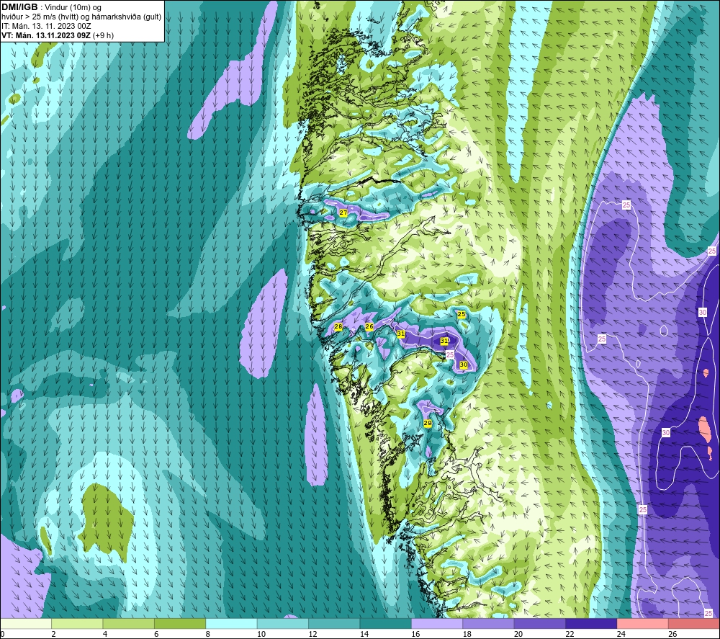The height and width of the screenshot is (639, 720).
Task: Select the yellow '30' gust label on the map
Action: tap(464, 365)
